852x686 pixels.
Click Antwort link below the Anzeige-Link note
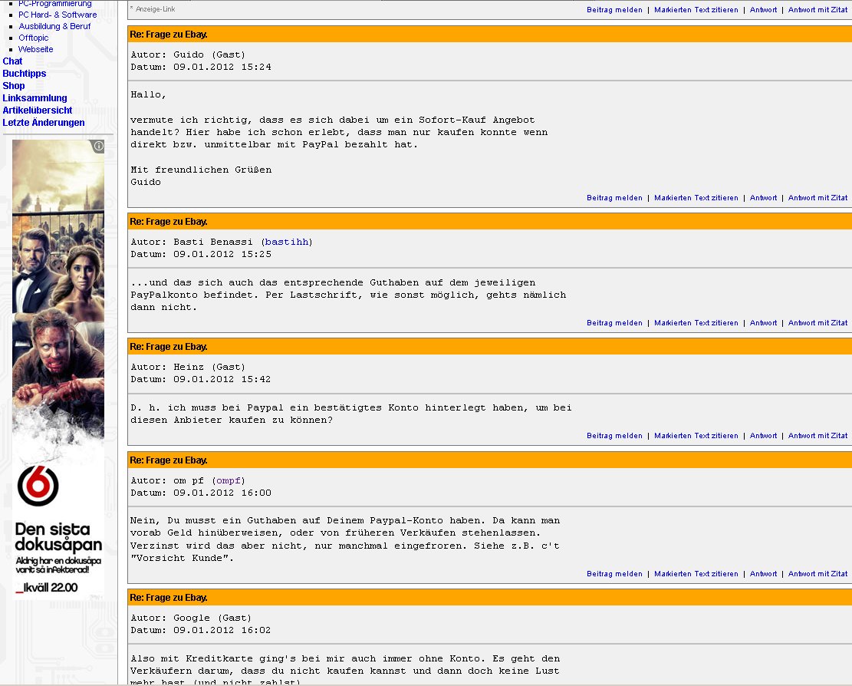(x=764, y=10)
